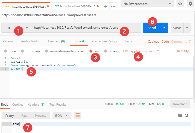Switch to the POST request tab
The image size is (195, 133).
pyautogui.click(x=26, y=7)
